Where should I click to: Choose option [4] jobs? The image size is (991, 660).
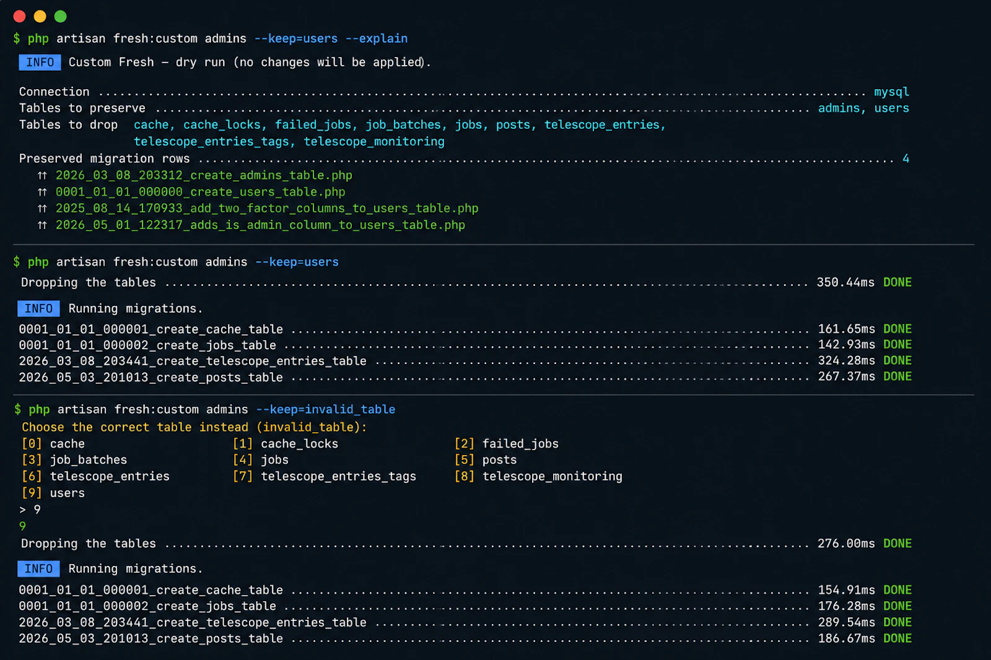click(x=261, y=460)
